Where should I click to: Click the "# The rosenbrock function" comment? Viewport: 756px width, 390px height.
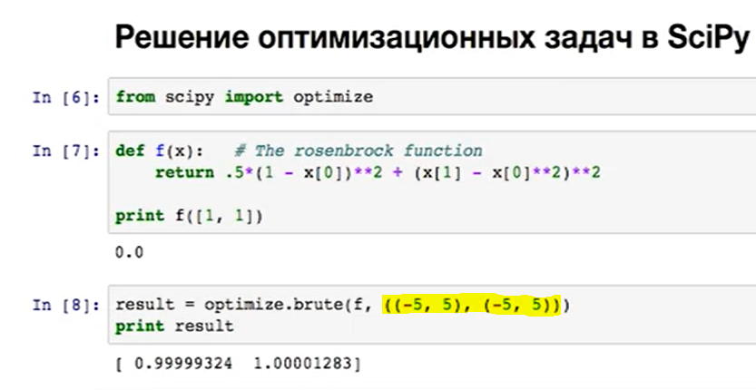click(358, 151)
